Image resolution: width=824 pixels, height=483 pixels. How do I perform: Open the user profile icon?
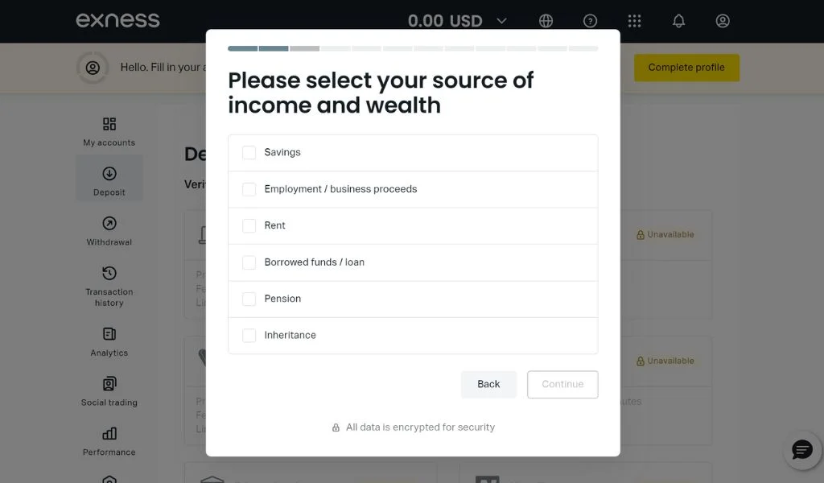[x=723, y=21]
